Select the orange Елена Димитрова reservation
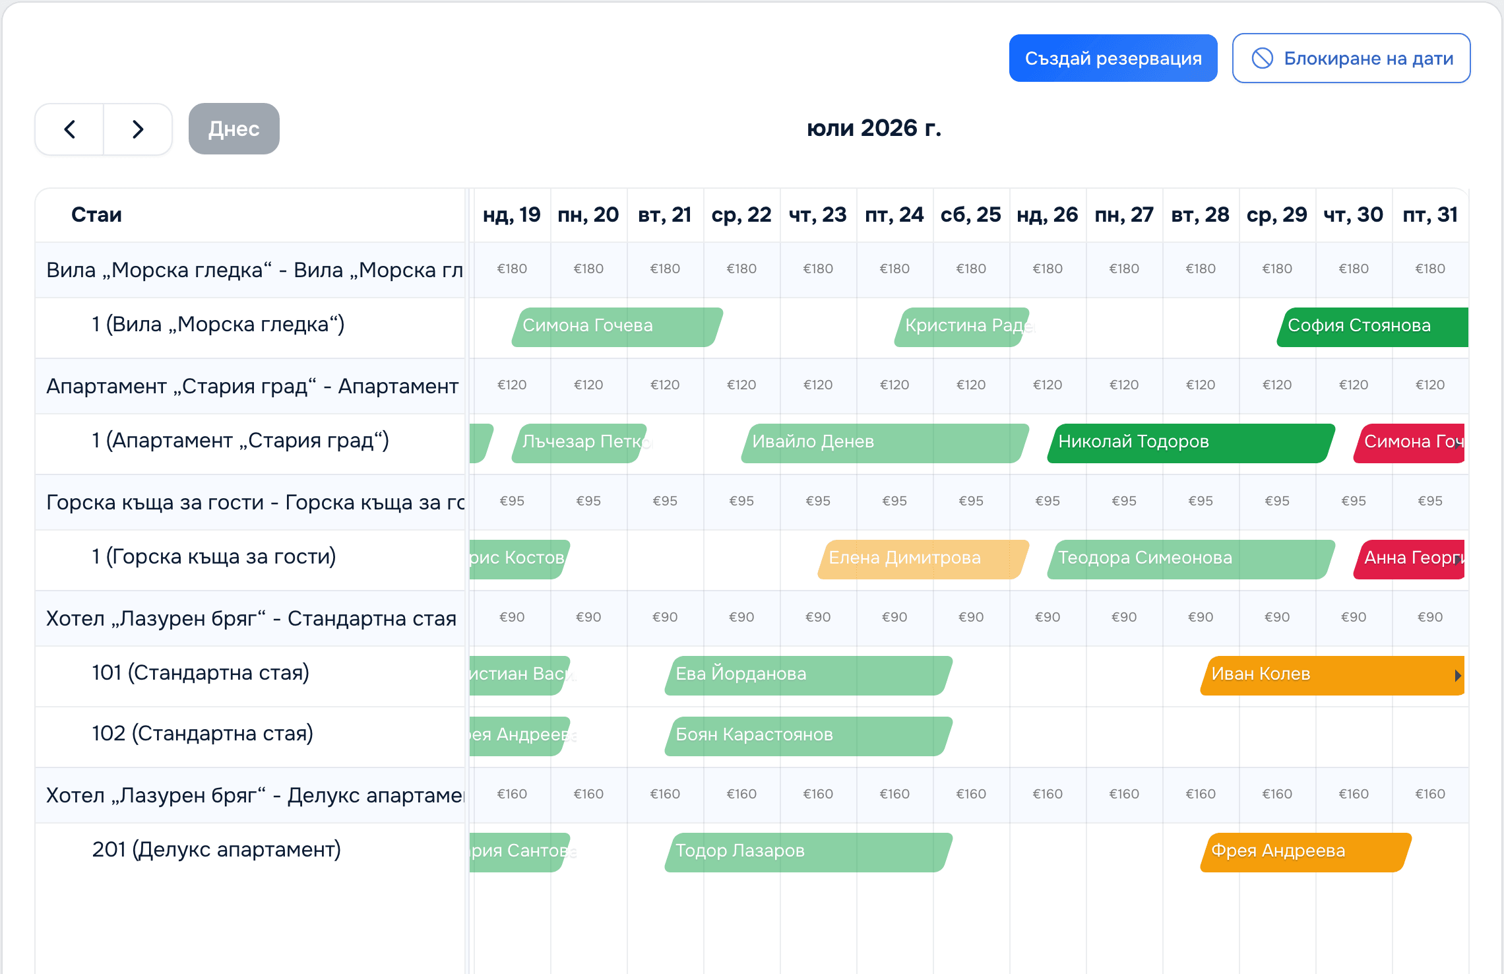 point(923,559)
